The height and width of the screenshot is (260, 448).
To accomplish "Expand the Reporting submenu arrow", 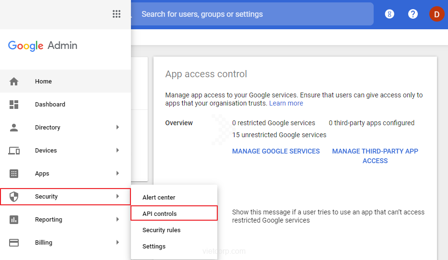I will tap(118, 220).
